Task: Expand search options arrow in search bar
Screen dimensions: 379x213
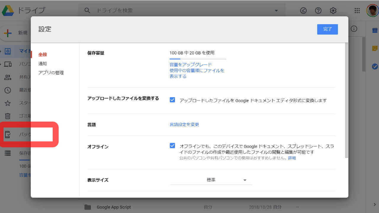Action: pyautogui.click(x=276, y=11)
